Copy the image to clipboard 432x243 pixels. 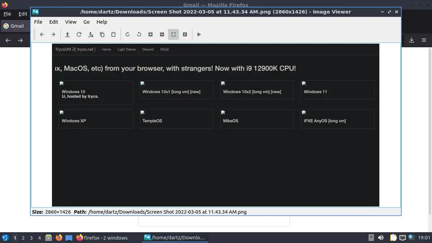coord(102,34)
